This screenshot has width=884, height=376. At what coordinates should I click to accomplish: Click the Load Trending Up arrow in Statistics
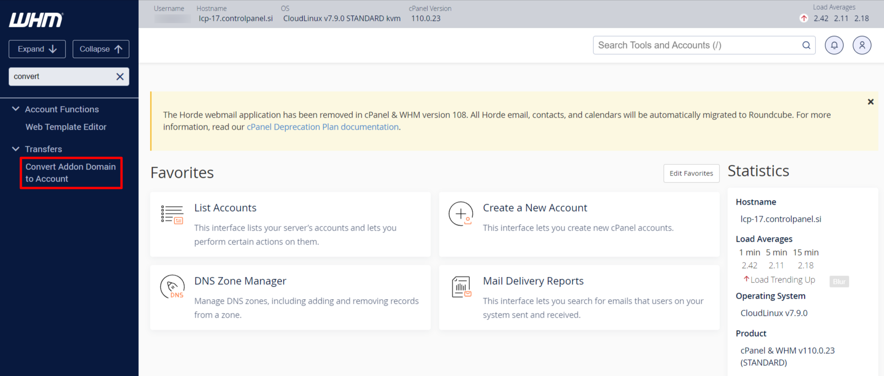pyautogui.click(x=746, y=279)
